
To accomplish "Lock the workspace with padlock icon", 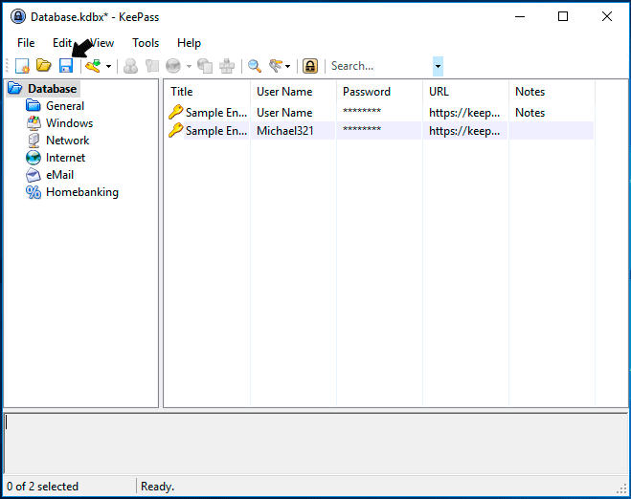I will pos(310,66).
